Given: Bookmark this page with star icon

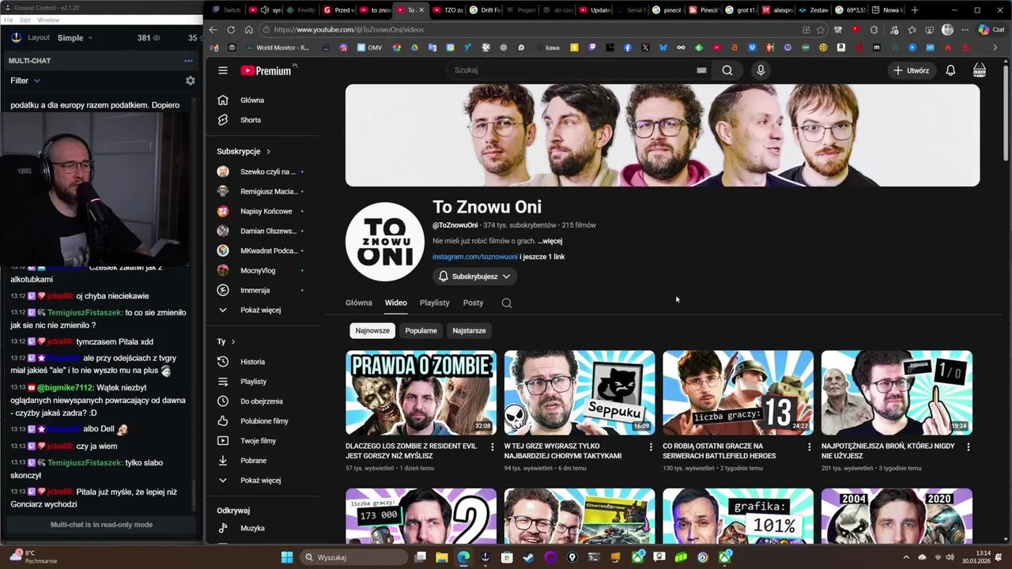Looking at the screenshot, I should pos(821,30).
